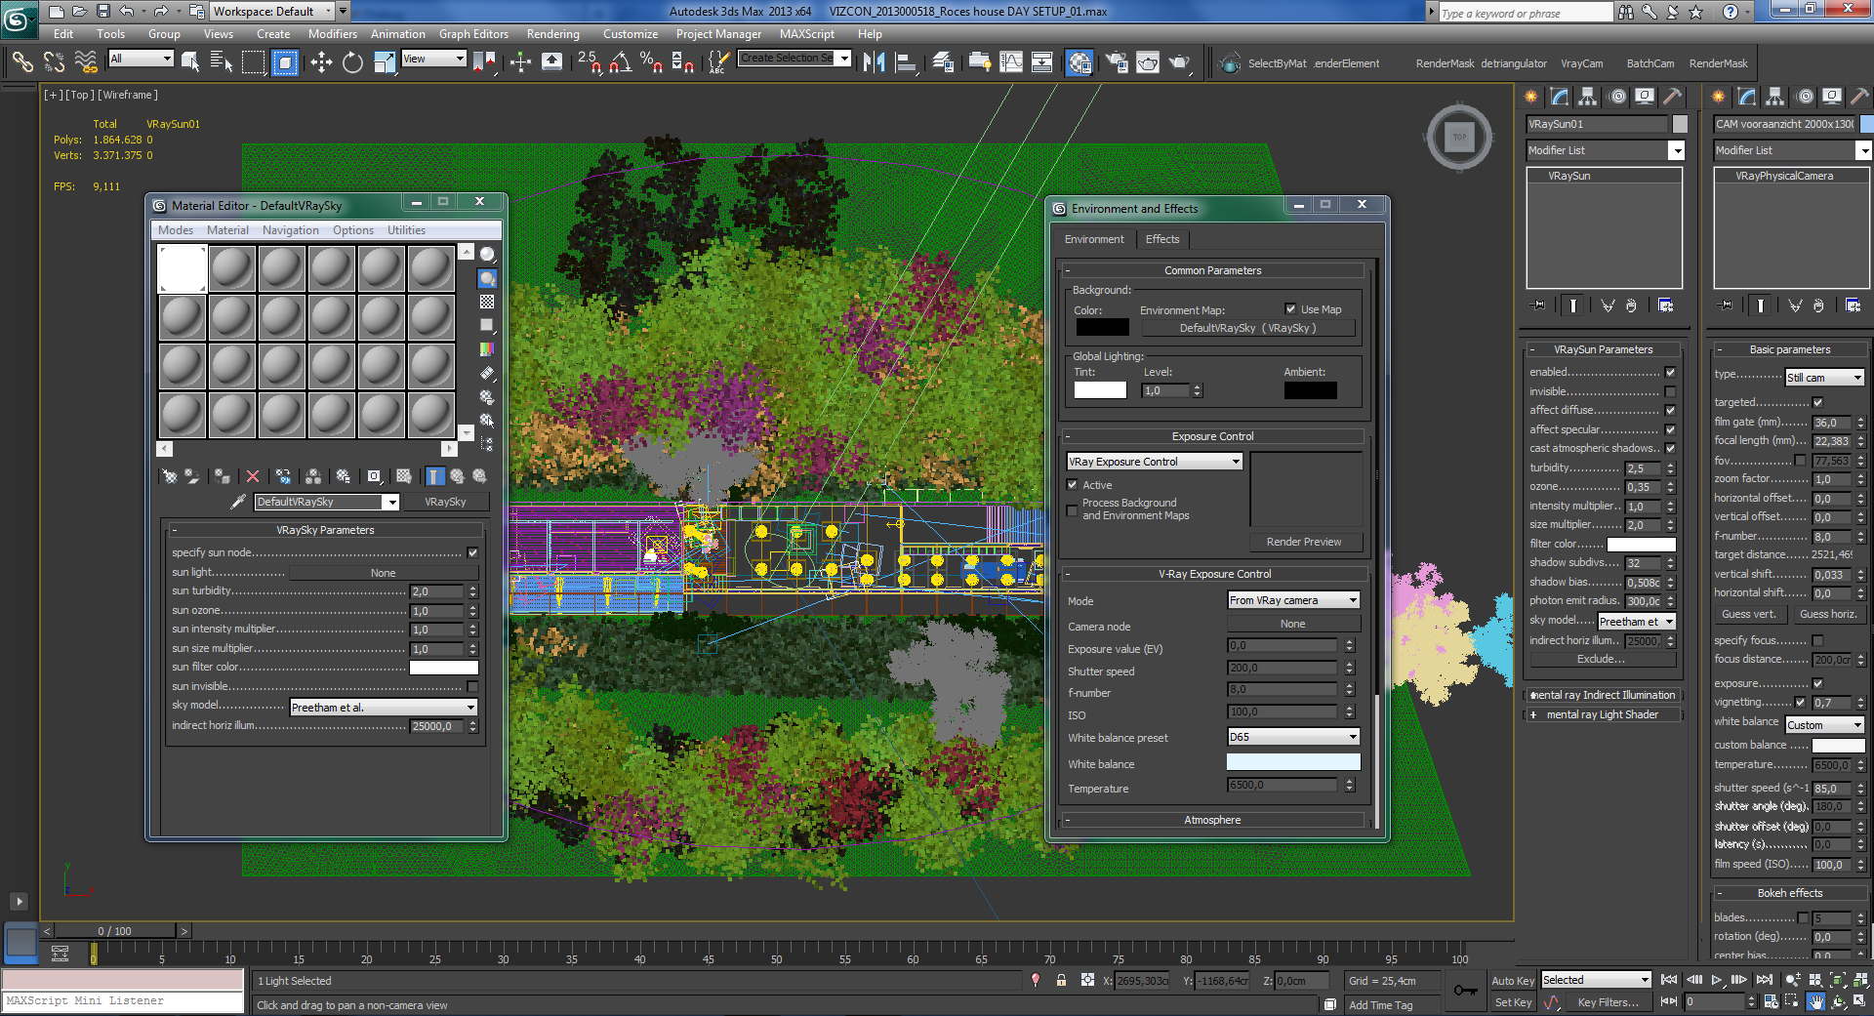Switch to the Effects tab
This screenshot has width=1874, height=1016.
tap(1162, 239)
